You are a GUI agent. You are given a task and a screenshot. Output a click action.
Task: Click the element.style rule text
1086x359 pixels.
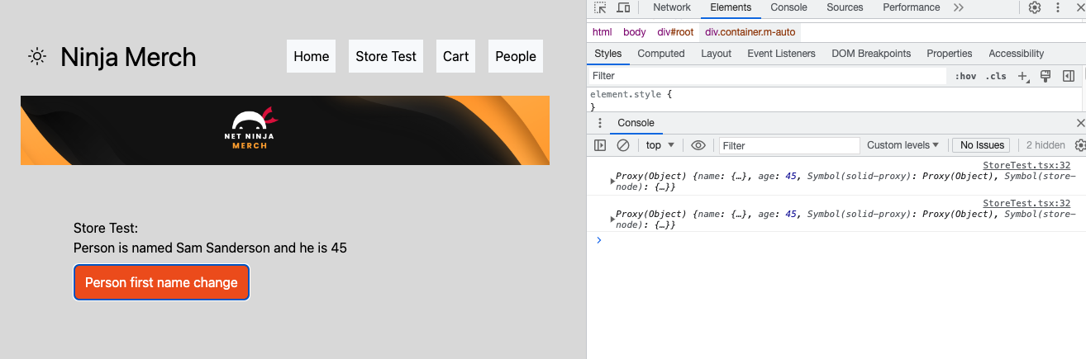click(x=627, y=95)
